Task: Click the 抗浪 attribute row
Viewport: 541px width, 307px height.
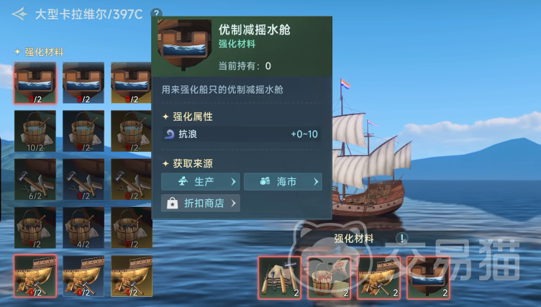Action: click(241, 134)
